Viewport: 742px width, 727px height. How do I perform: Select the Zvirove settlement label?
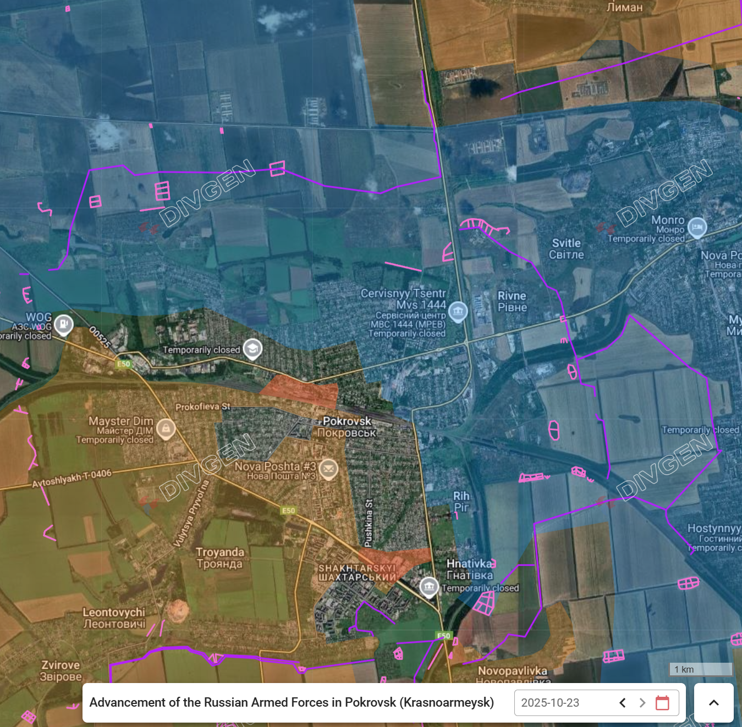click(61, 665)
